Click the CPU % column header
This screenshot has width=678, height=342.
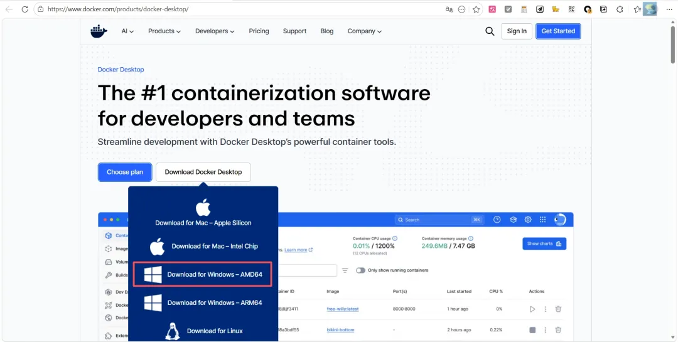pyautogui.click(x=496, y=291)
